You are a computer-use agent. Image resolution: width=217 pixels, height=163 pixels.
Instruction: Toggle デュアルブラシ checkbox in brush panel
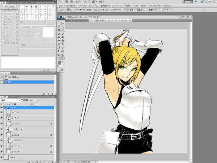(x=3, y=22)
